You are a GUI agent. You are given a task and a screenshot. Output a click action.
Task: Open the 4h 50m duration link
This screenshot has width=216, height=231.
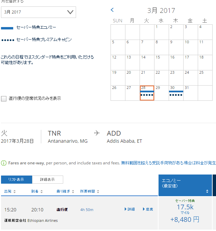click(x=87, y=210)
